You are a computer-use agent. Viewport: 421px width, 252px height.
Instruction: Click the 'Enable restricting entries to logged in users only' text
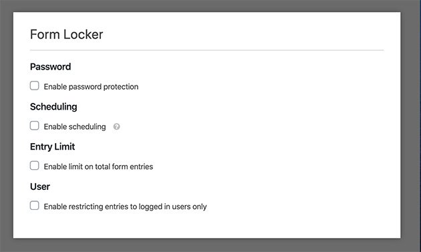click(x=125, y=207)
